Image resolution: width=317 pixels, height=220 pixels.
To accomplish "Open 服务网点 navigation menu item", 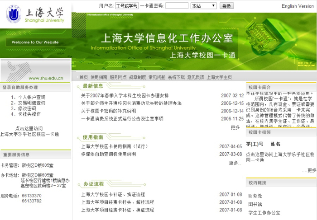I will (118, 77).
